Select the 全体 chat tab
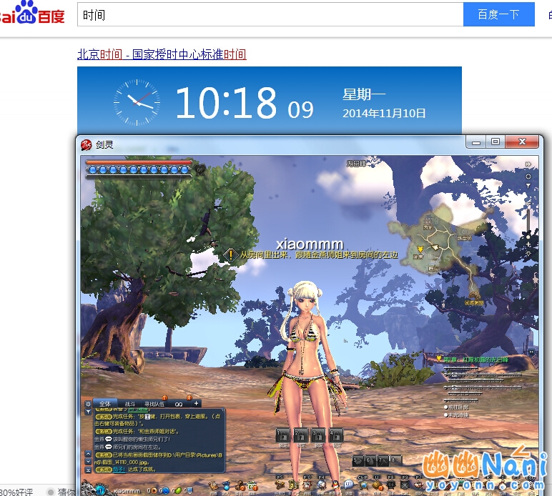 pyautogui.click(x=105, y=404)
